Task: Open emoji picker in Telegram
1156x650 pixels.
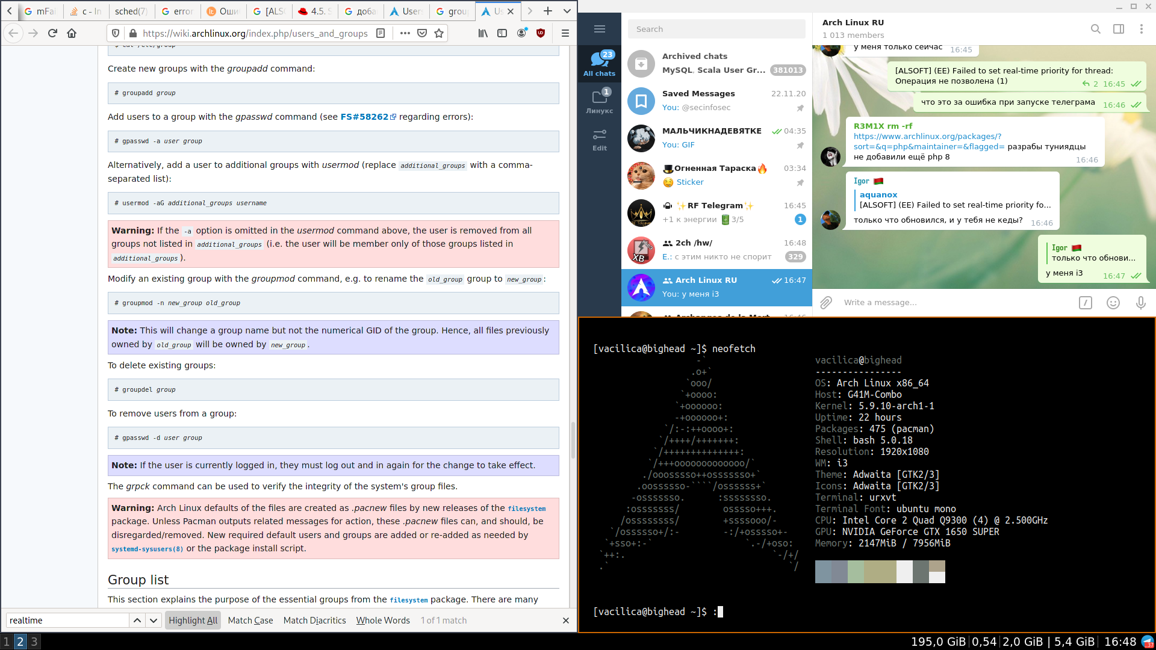Action: 1113,303
